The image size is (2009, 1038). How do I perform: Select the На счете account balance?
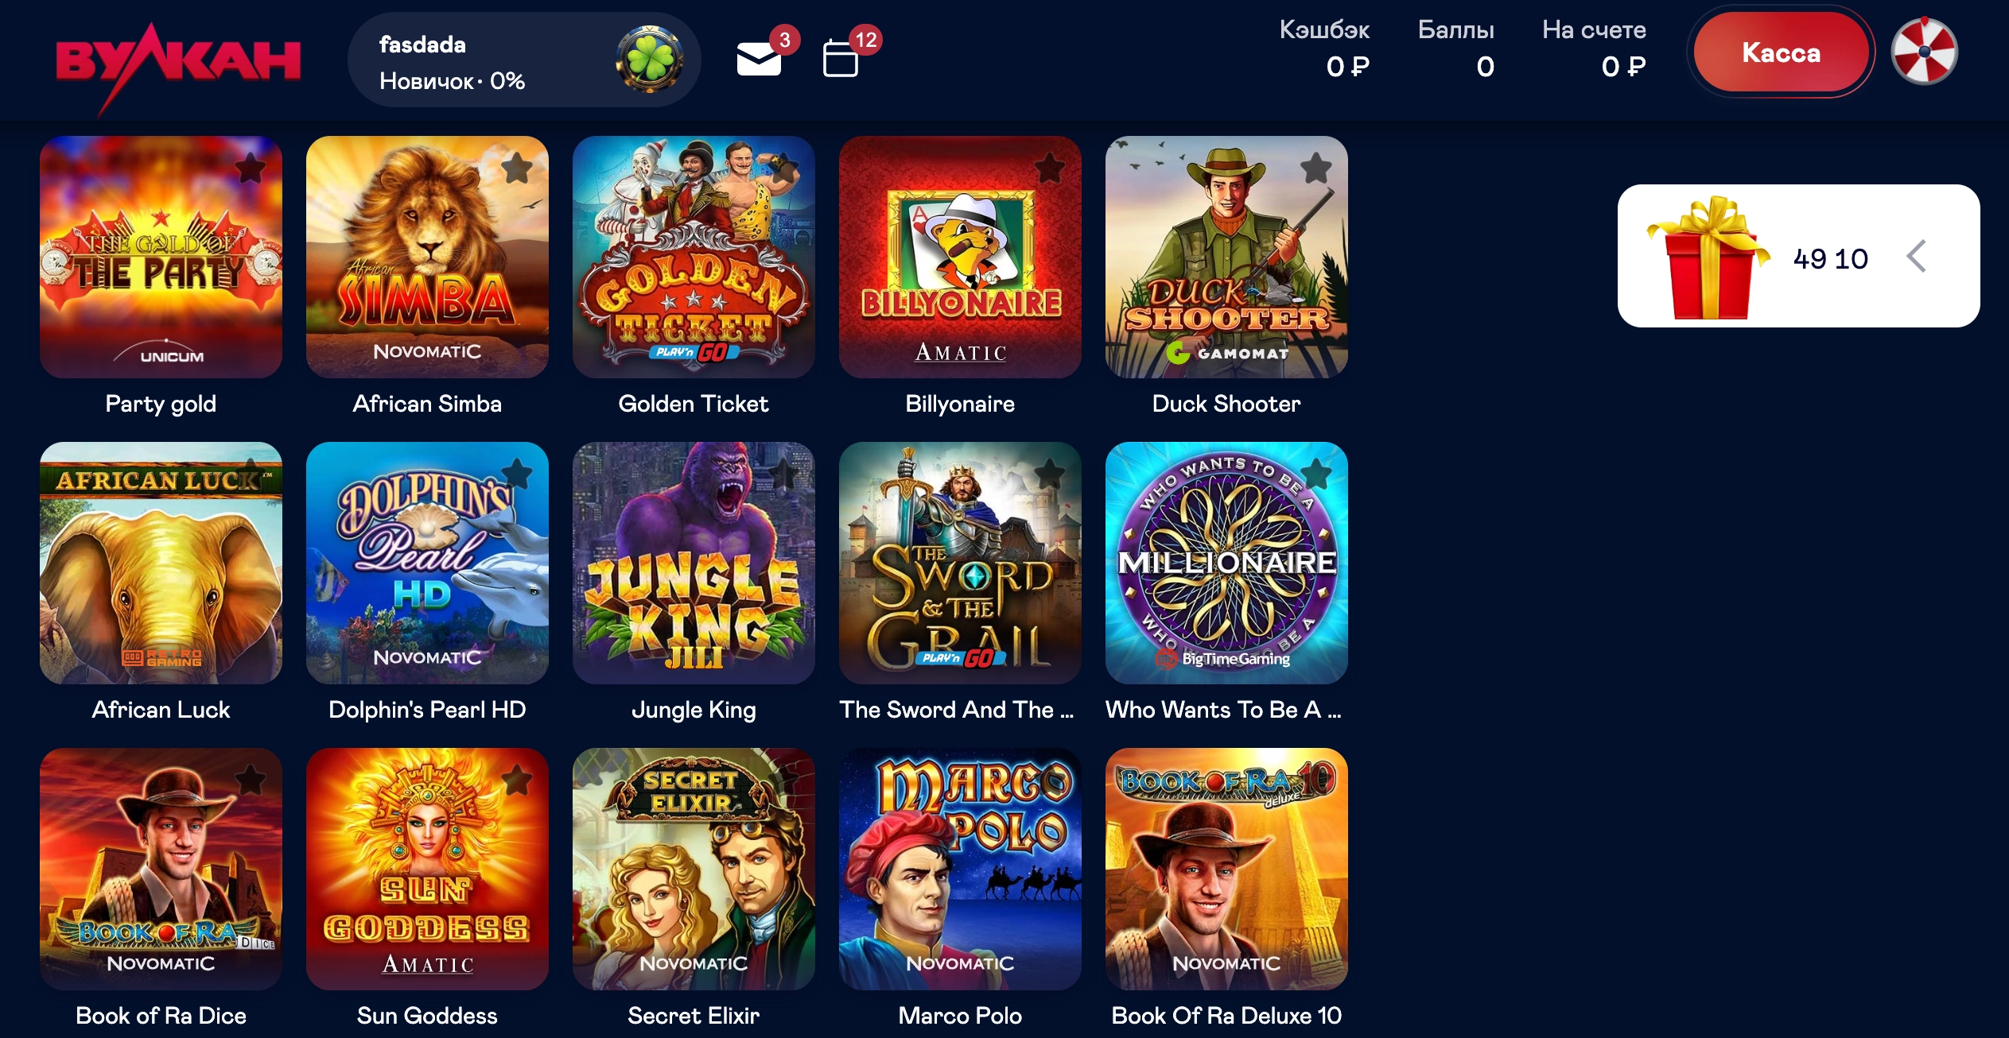click(1594, 48)
